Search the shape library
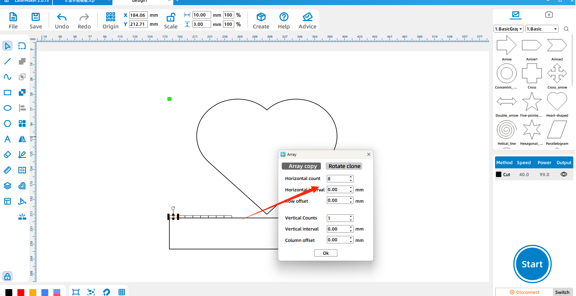The image size is (576, 296). (x=566, y=29)
